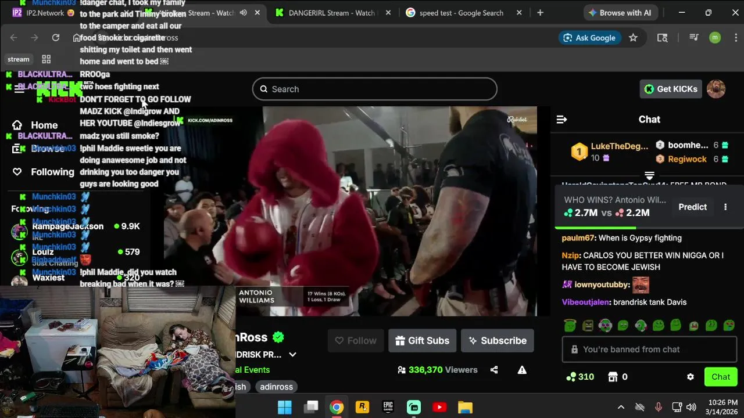The height and width of the screenshot is (418, 744).
Task: Click the green Chat send button
Action: [721, 377]
